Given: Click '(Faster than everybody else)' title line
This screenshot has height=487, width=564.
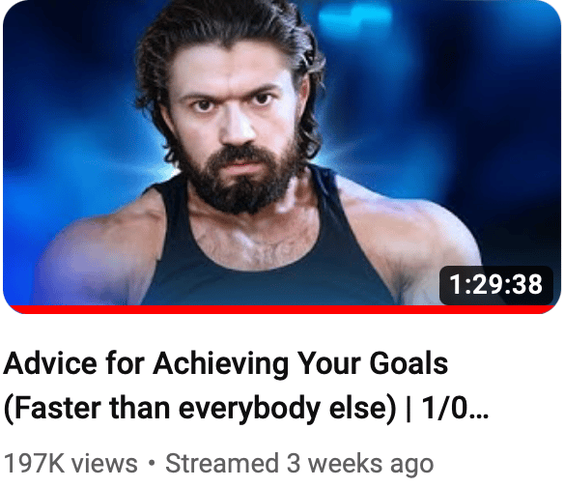Looking at the screenshot, I should (x=200, y=409).
